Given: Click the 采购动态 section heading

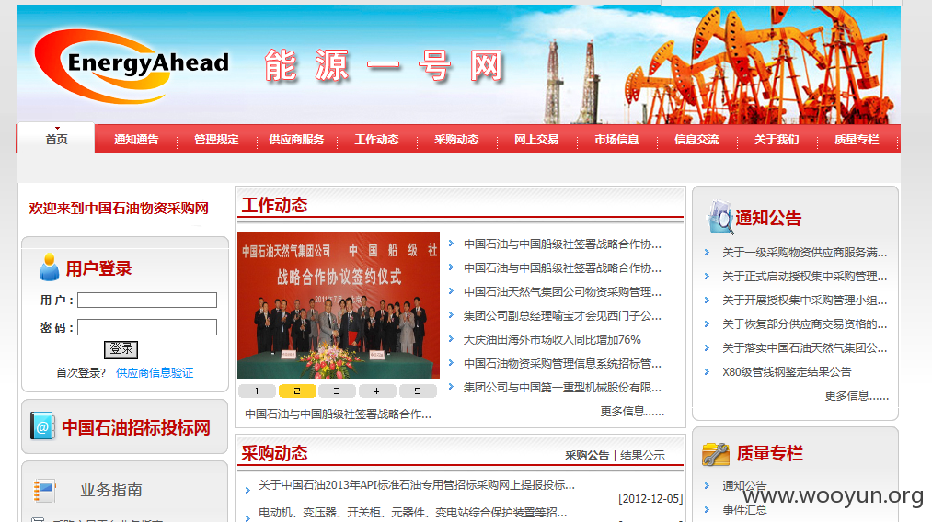Looking at the screenshot, I should 274,454.
